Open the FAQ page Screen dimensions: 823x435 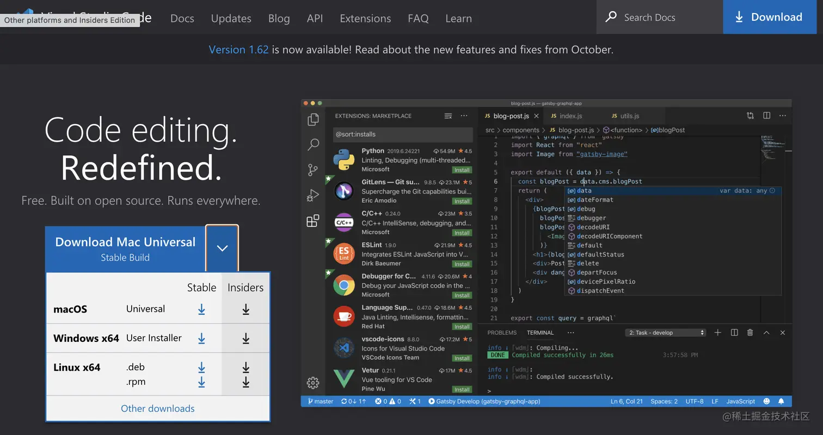pyautogui.click(x=418, y=18)
